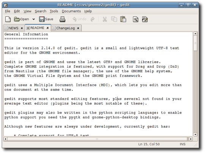Click the words 'Multiple Document Interface'
Viewport: 205px width, 154px height.
tap(65, 85)
